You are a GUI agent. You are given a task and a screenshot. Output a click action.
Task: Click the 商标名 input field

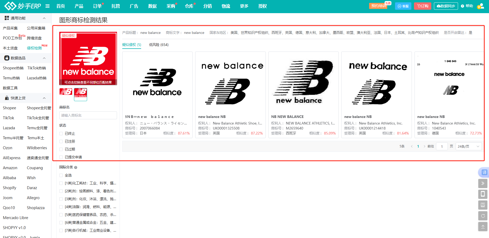click(x=88, y=115)
